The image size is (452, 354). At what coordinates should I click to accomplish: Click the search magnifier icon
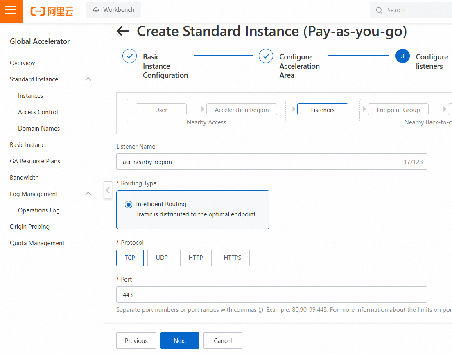(379, 10)
